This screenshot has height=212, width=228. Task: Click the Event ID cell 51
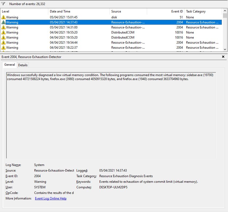coord(181,17)
